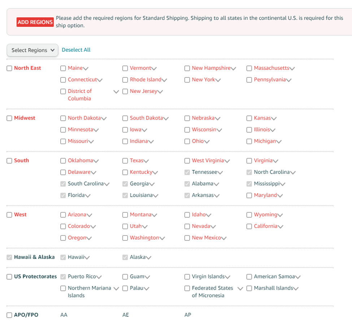Select the Guam checkbox
Image resolution: width=352 pixels, height=329 pixels.
[125, 276]
